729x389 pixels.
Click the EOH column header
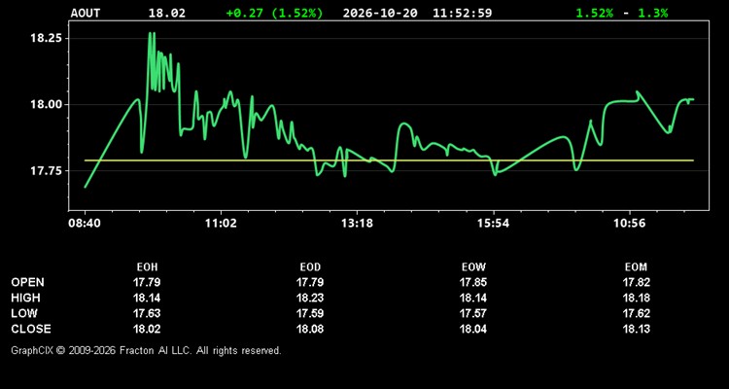[147, 267]
